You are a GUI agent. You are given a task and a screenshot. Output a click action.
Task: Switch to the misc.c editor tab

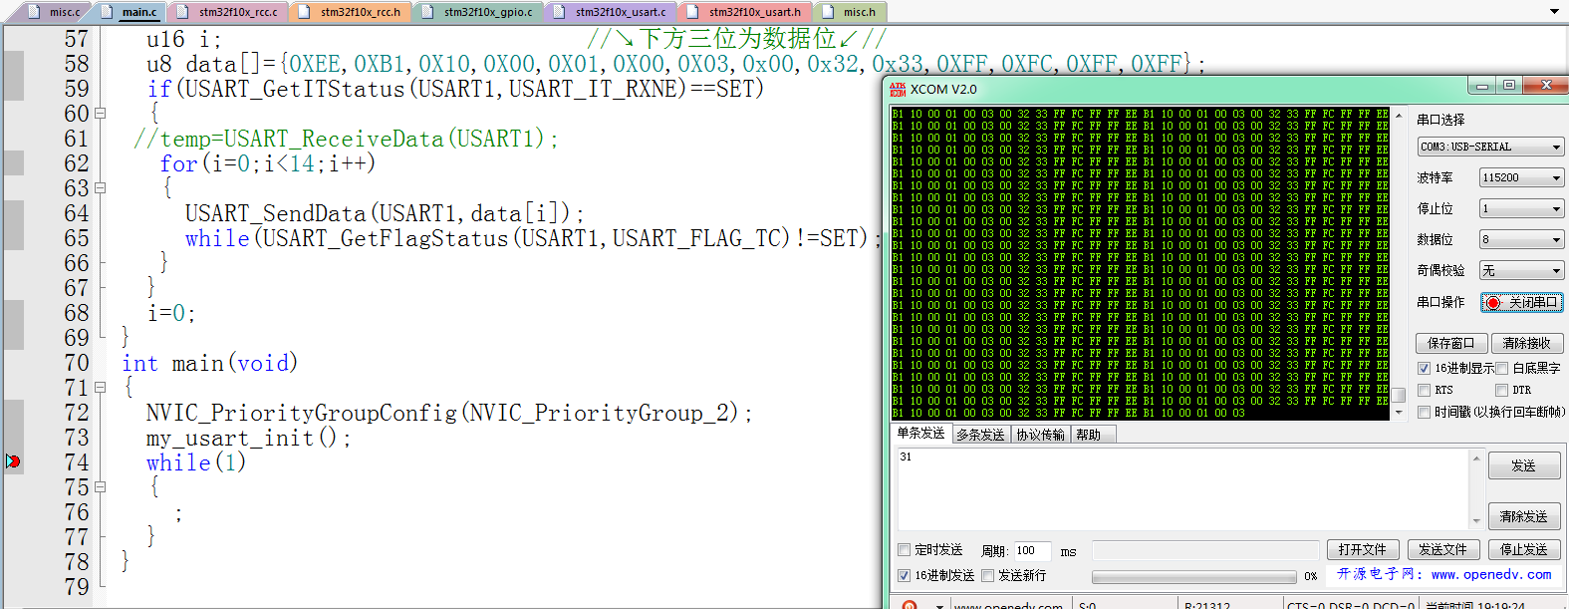coord(58,12)
